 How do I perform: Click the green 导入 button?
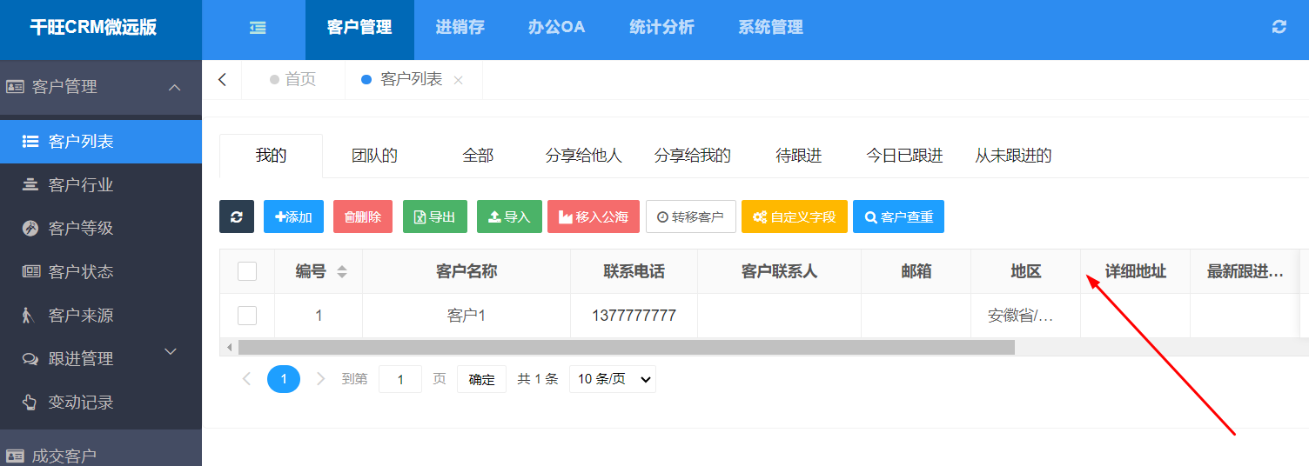(x=510, y=216)
